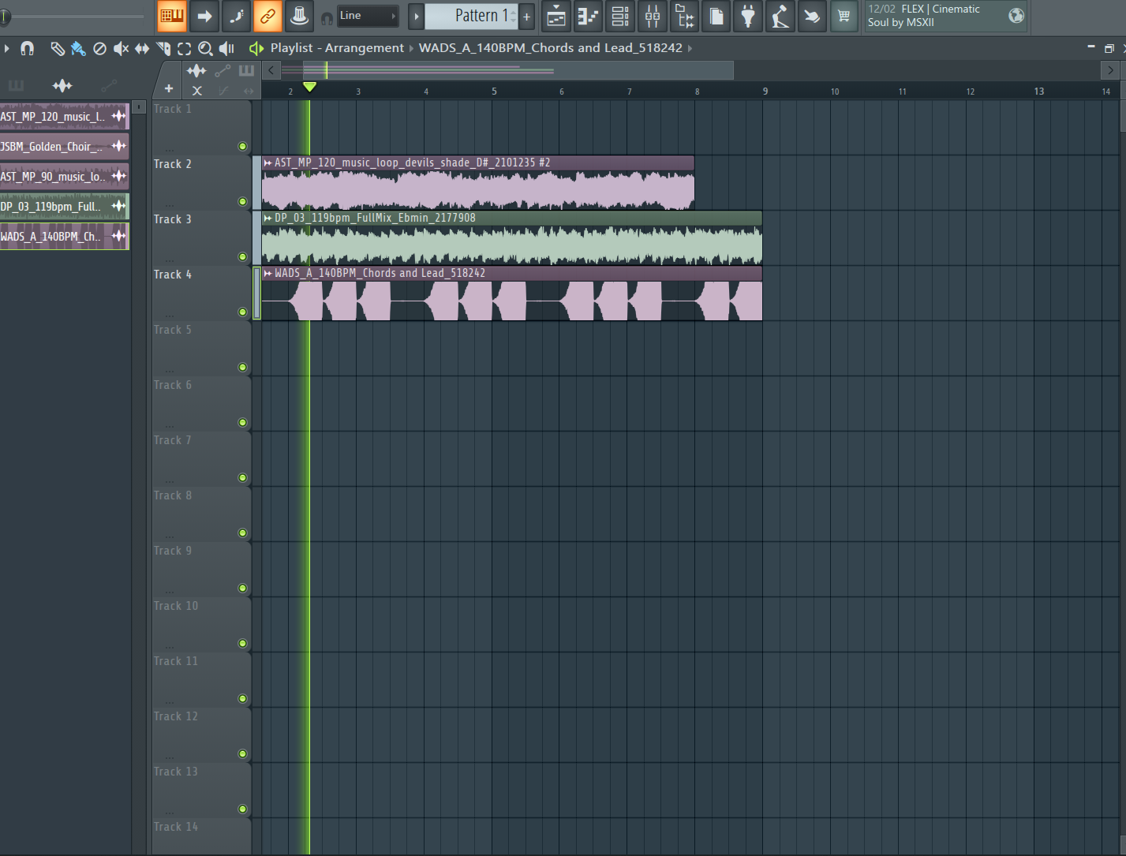Open the Channel rack window

[620, 16]
